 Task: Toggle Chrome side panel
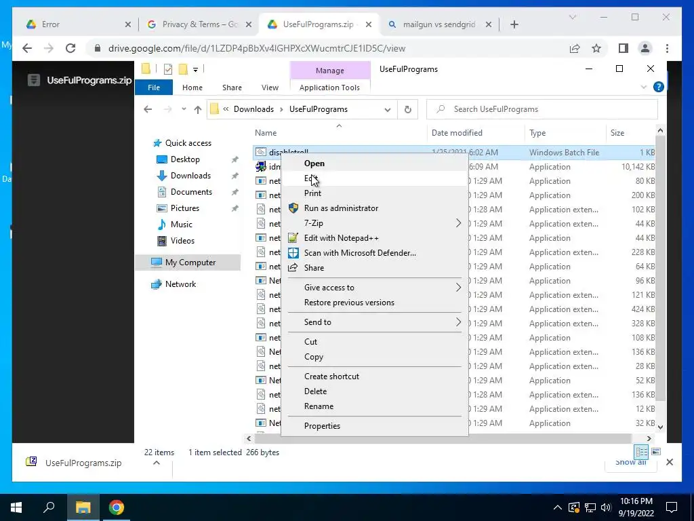coord(624,48)
